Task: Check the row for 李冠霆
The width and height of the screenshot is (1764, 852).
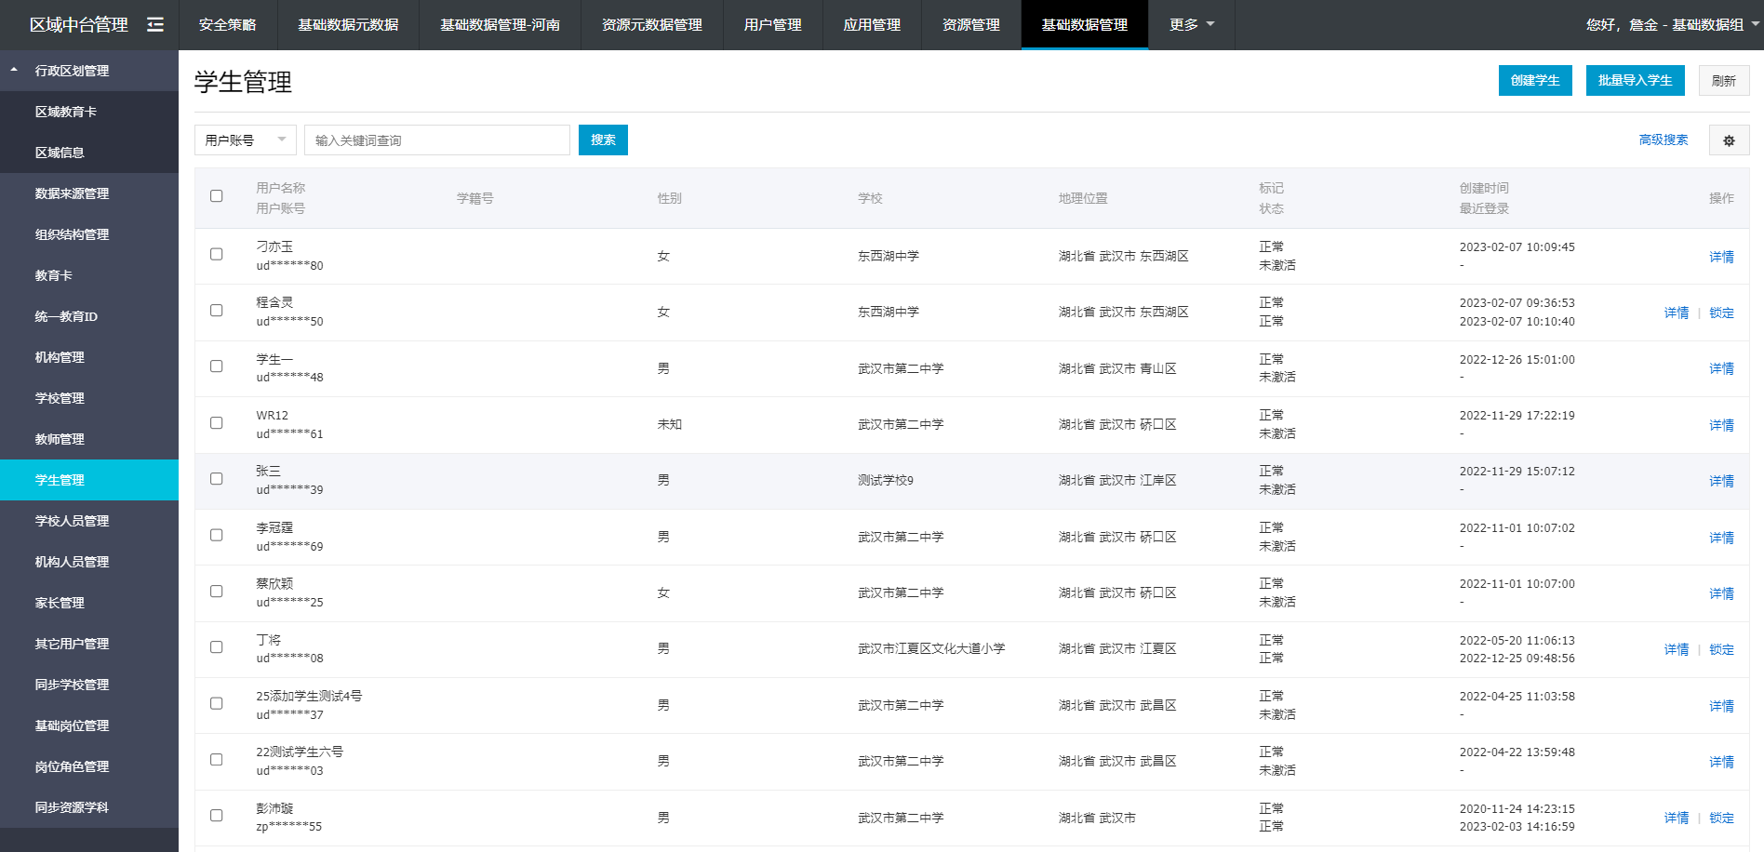Action: tap(217, 535)
